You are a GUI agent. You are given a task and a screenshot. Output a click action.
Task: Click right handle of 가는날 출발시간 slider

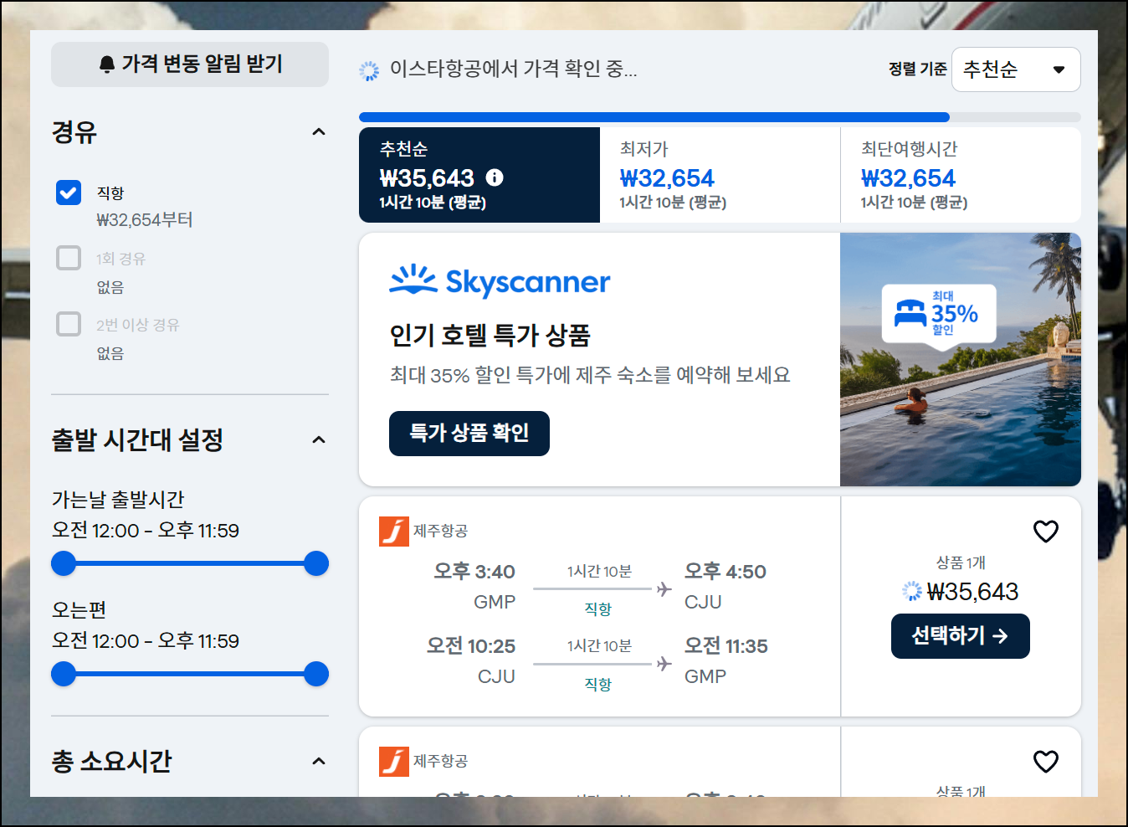coord(316,563)
